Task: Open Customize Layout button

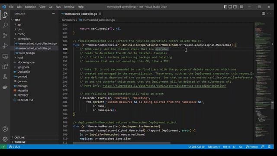Action: coord(242,7)
